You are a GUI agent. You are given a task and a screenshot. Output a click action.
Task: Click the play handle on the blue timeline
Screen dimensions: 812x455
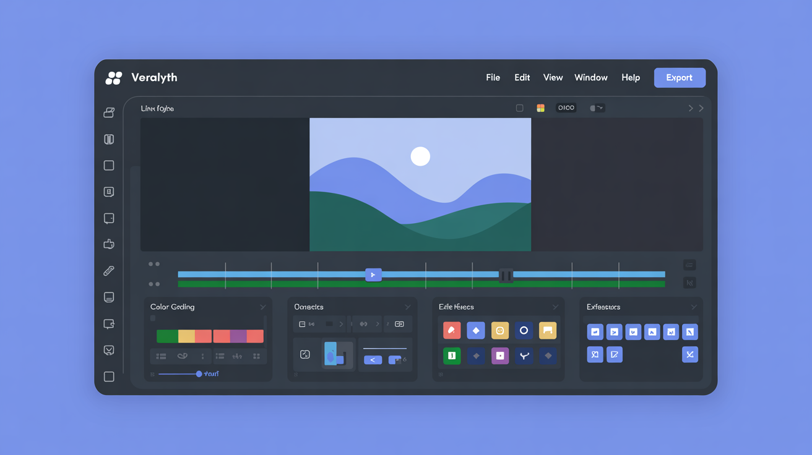[373, 274]
